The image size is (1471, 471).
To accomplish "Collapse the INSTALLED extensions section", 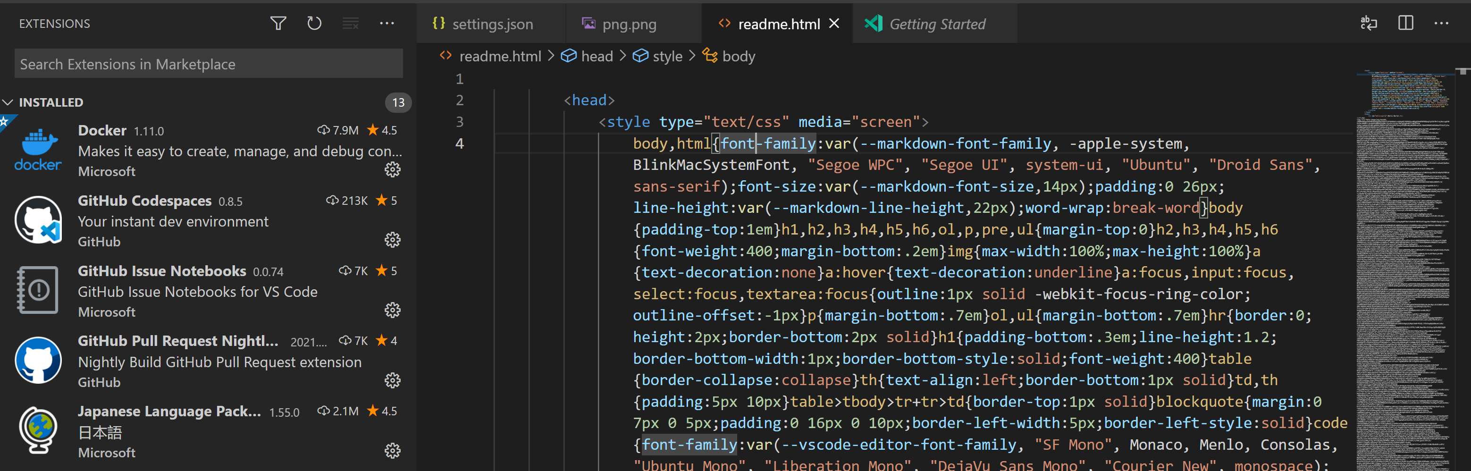I will (8, 102).
